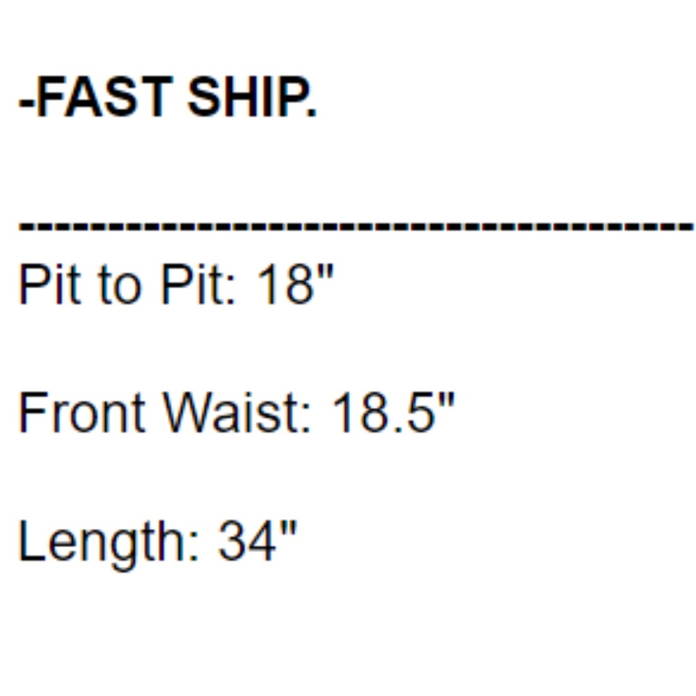
Task: Click the dashed separator line
Action: (356, 225)
